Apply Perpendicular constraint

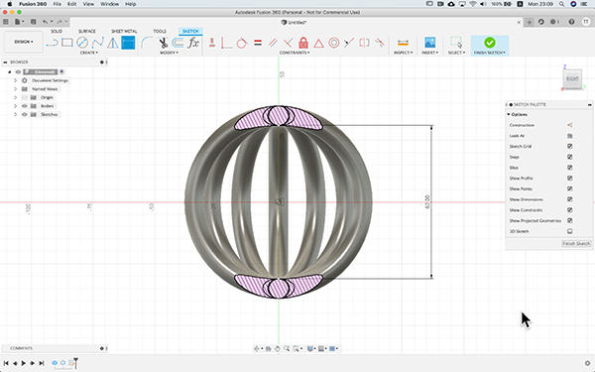click(x=288, y=43)
